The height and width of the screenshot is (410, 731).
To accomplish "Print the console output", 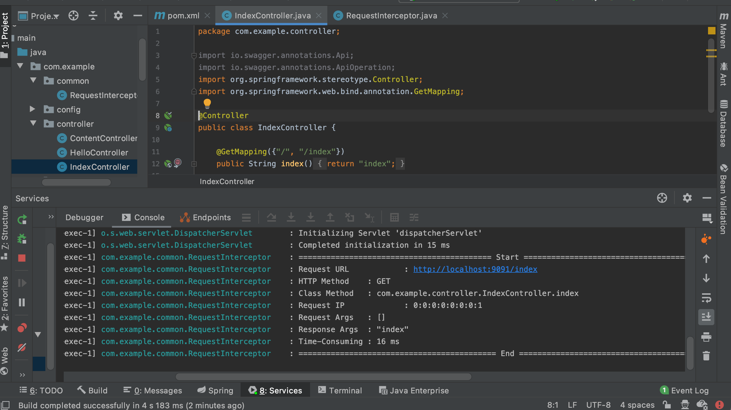I will click(x=706, y=337).
